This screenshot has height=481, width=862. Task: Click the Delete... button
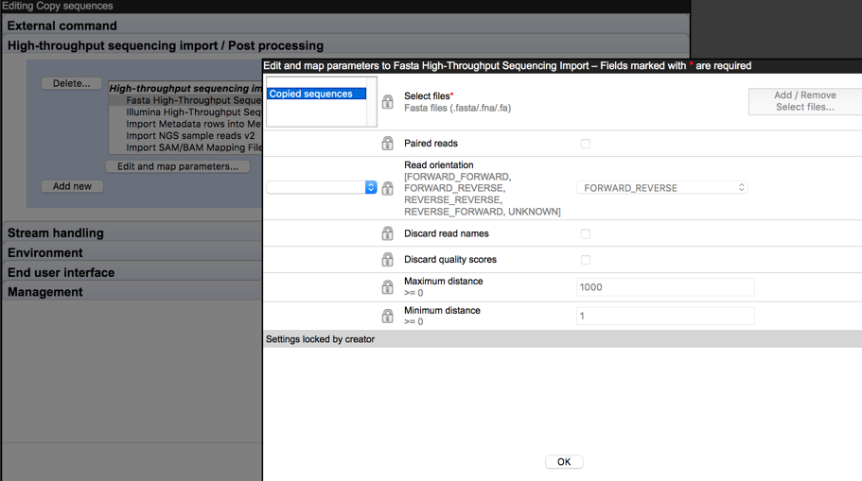coord(72,83)
